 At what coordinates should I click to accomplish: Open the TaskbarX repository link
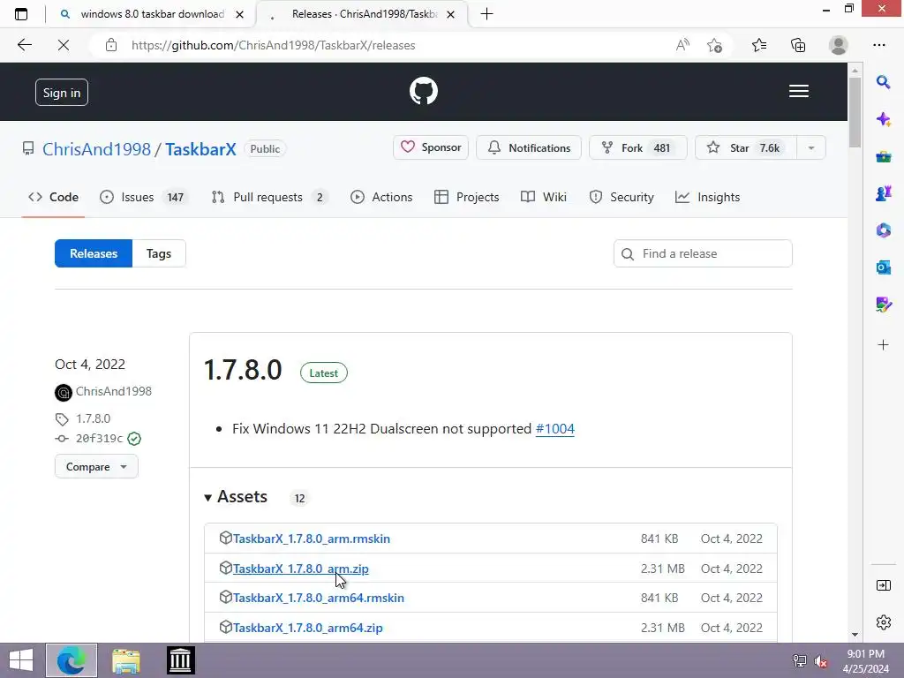coord(200,149)
